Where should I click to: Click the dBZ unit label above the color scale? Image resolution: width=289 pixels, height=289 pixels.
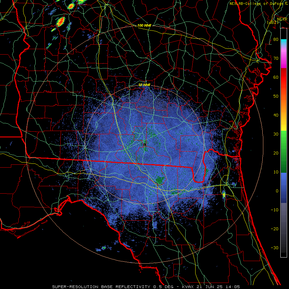[x=273, y=22]
